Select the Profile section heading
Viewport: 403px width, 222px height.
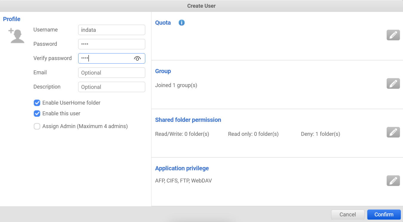click(12, 19)
